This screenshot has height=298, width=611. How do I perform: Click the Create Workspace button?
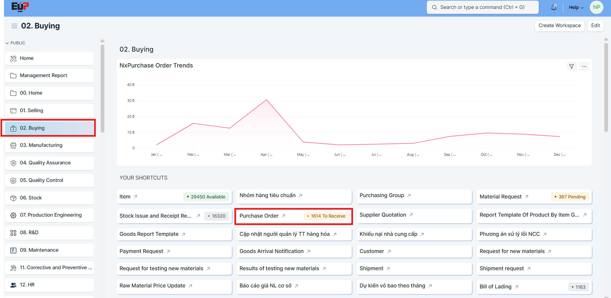(x=559, y=26)
